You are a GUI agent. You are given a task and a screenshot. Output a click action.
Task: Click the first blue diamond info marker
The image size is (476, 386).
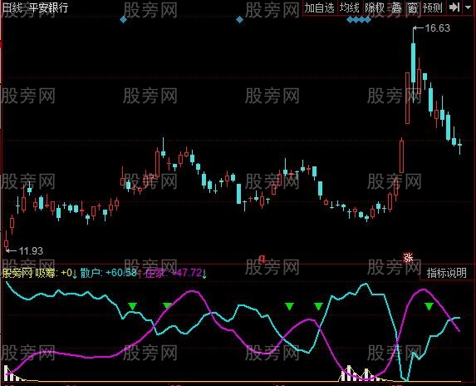pos(123,20)
